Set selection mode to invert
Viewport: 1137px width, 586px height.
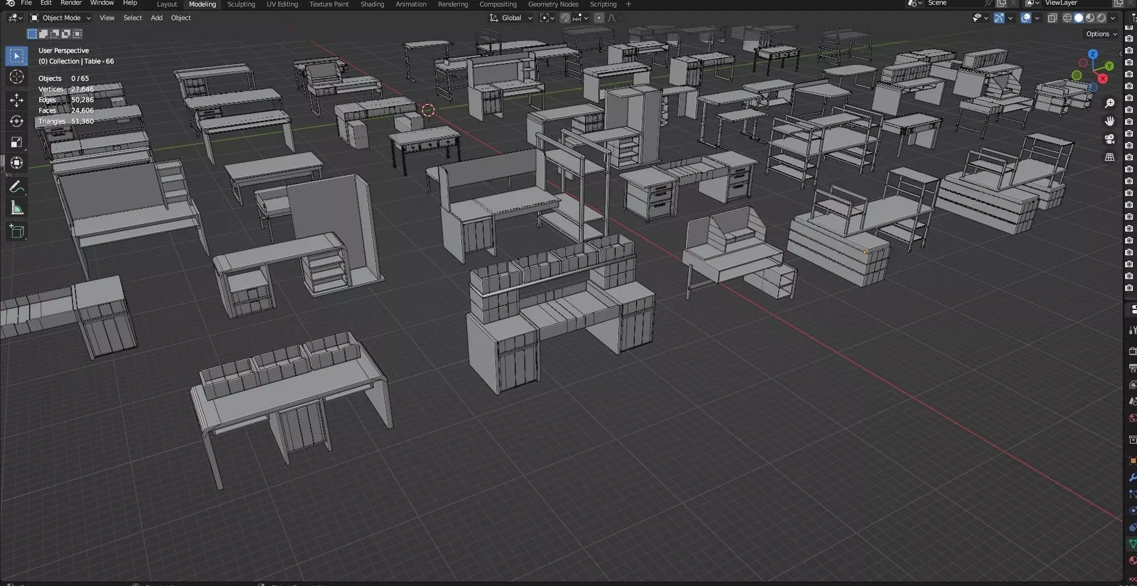66,34
